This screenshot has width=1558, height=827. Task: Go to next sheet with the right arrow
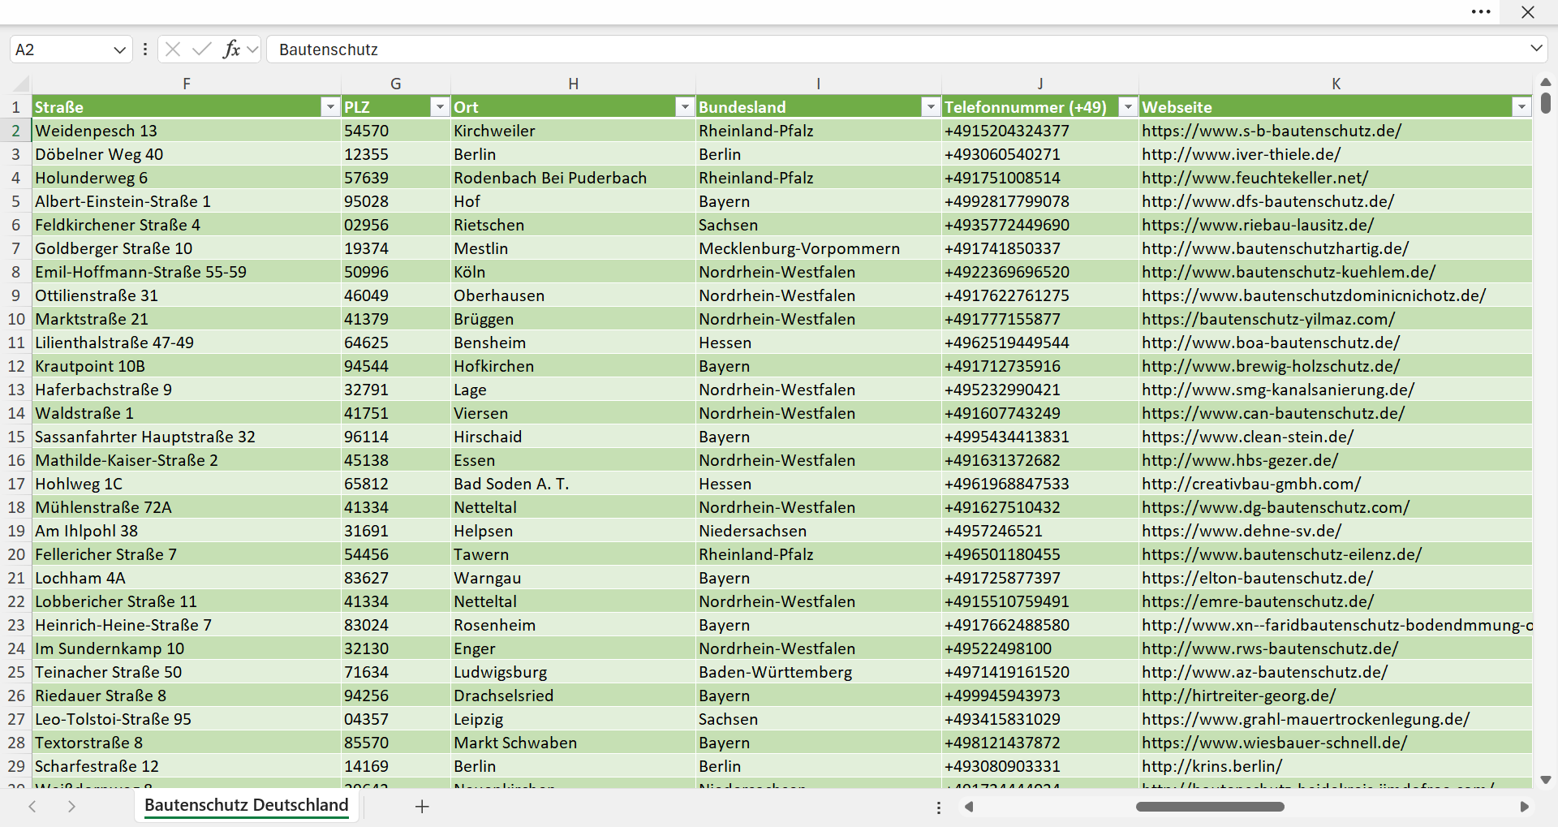pos(71,807)
